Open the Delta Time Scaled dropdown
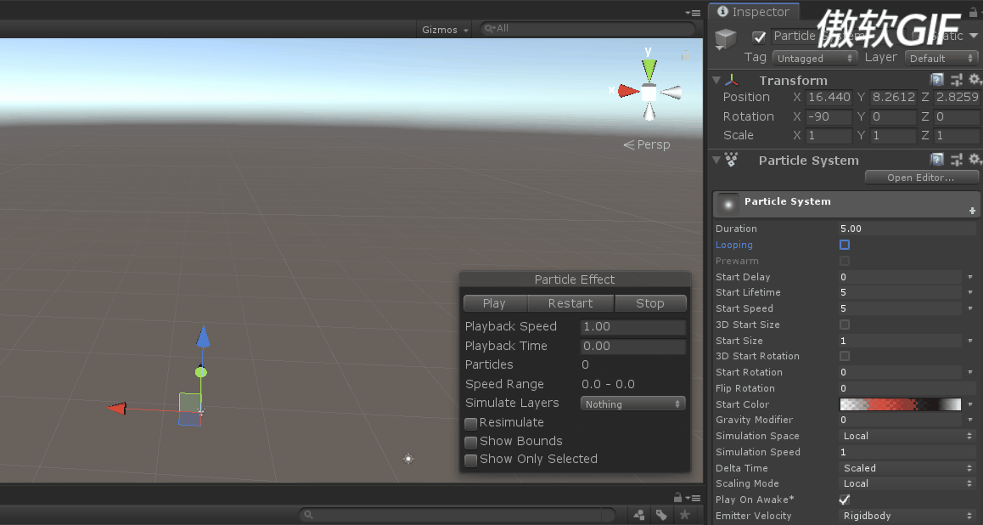983x525 pixels. [x=907, y=468]
